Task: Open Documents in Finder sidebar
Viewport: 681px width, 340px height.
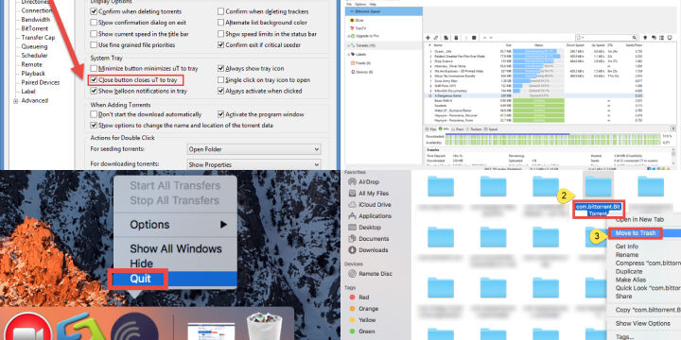Action: 369,239
